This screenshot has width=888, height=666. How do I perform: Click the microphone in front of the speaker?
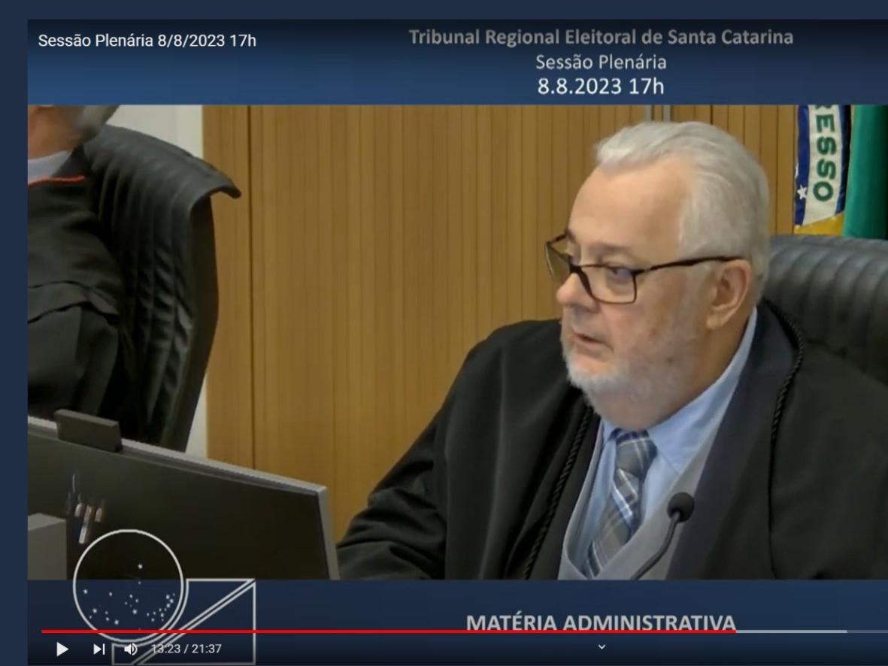click(679, 510)
